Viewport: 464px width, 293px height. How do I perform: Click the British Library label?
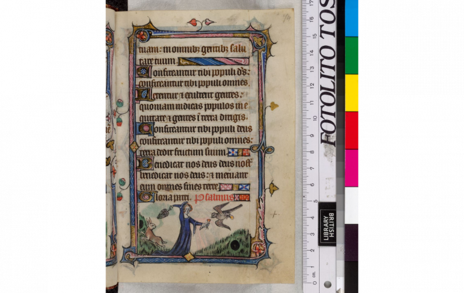tap(327, 223)
